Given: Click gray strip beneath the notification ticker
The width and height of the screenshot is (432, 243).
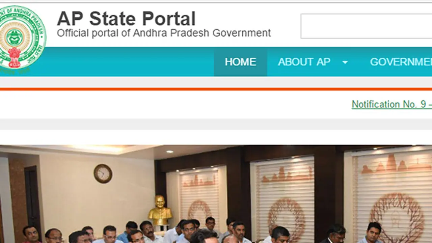Looking at the screenshot, I should coord(216,124).
